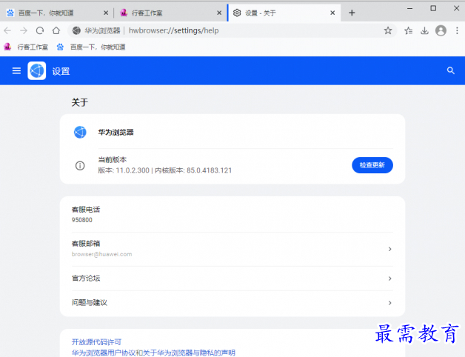Click the Huawei Browser globe icon in card
This screenshot has height=357, width=465.
(80, 132)
